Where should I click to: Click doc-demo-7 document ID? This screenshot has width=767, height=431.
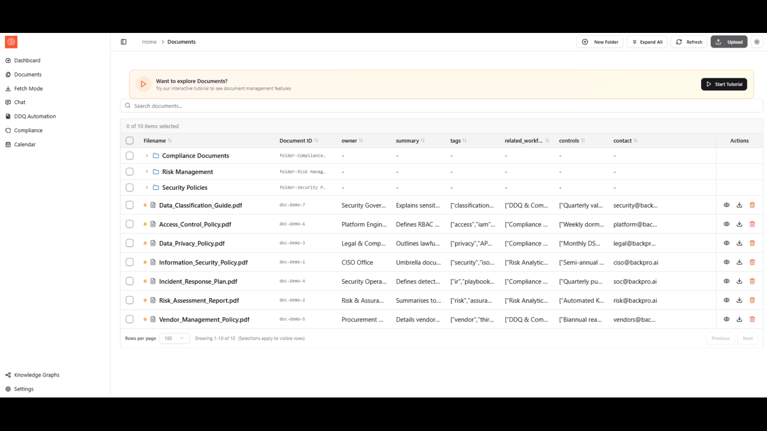pyautogui.click(x=292, y=205)
